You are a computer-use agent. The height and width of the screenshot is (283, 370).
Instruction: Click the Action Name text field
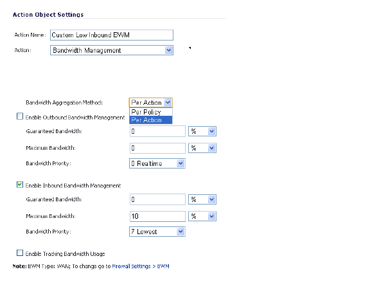(x=112, y=35)
